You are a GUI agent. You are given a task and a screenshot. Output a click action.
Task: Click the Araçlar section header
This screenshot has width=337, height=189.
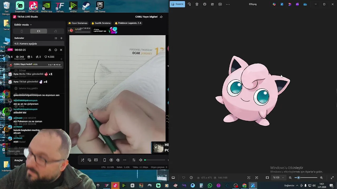click(19, 160)
